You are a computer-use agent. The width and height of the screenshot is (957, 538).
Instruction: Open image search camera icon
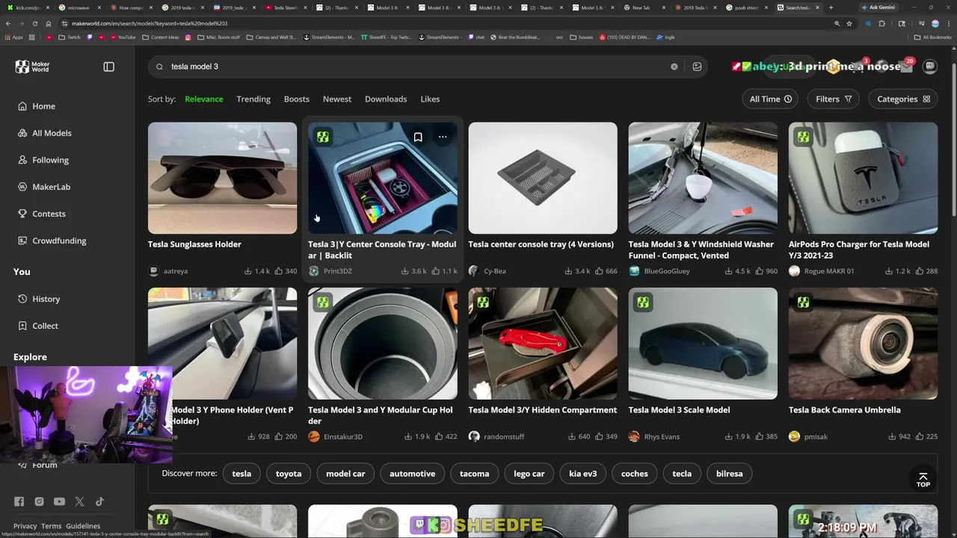[697, 67]
